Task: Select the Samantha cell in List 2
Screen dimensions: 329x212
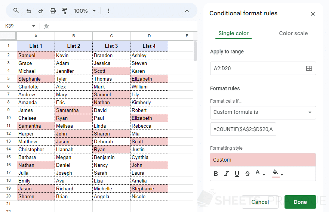Action: (x=74, y=110)
